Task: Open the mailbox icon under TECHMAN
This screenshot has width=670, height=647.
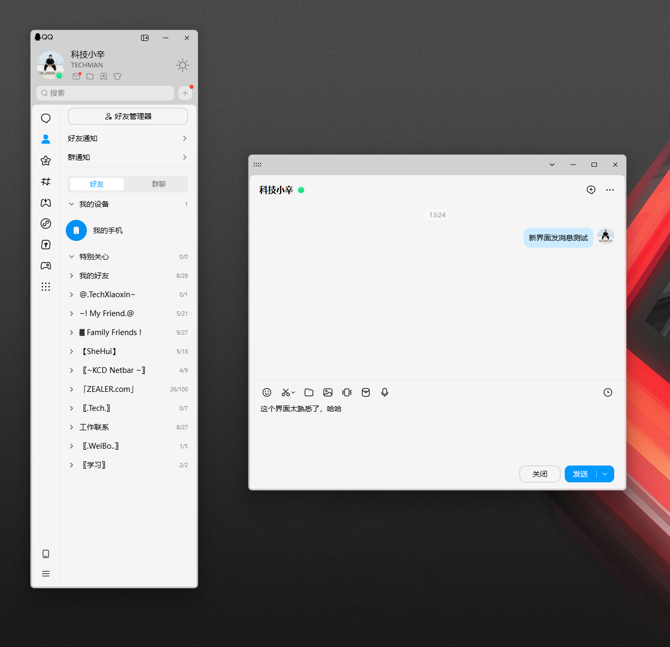Action: 77,76
